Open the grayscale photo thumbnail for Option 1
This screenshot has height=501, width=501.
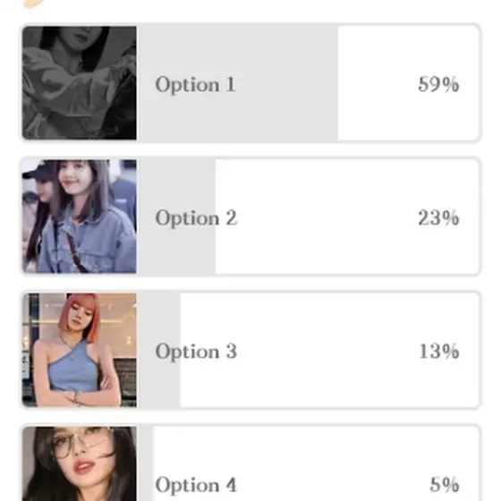pos(80,83)
